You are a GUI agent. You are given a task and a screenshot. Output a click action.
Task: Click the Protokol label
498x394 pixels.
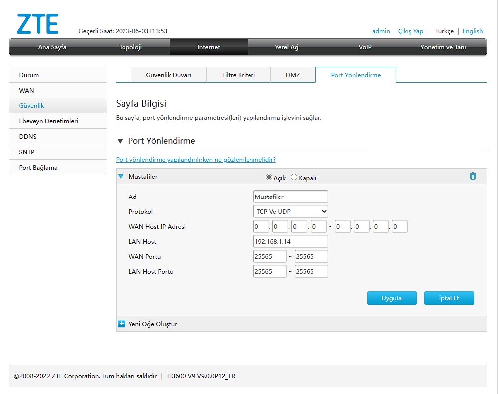click(x=141, y=211)
